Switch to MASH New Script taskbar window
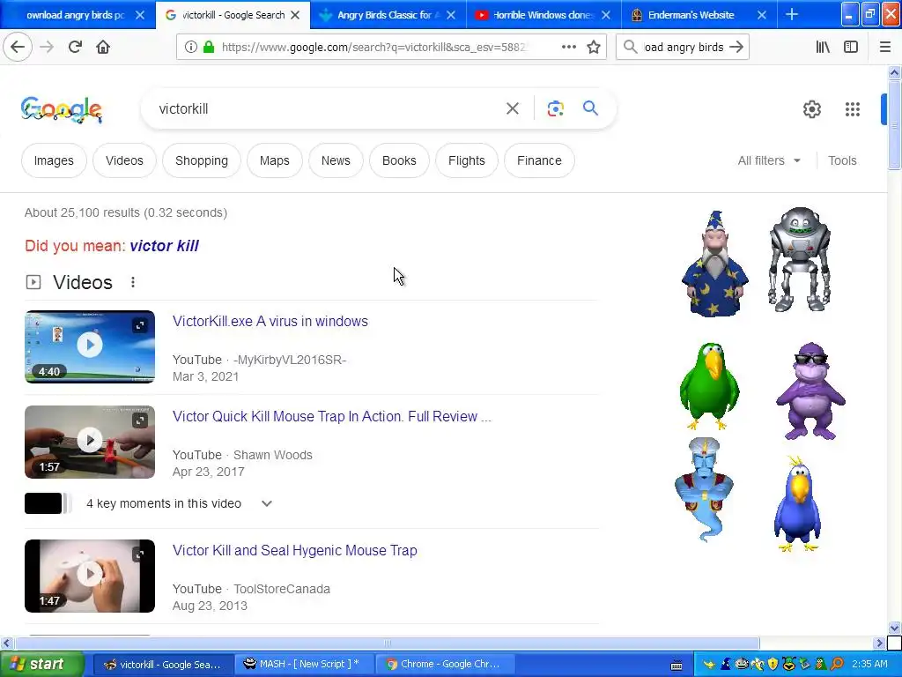Image resolution: width=902 pixels, height=677 pixels. pos(304,665)
